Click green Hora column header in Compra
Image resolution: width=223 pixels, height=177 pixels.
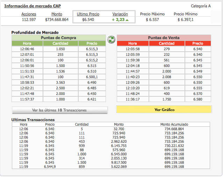point(27,44)
